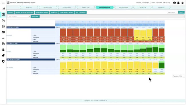Click the Welcome user text in header
186x105 pixels.
pyautogui.click(x=143, y=3)
